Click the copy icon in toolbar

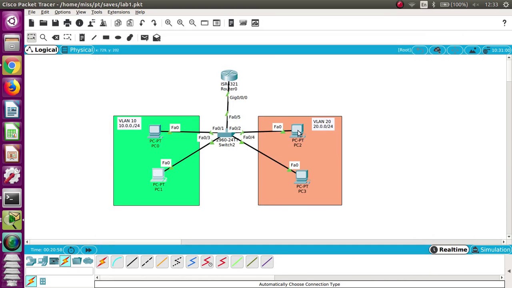tap(118, 23)
